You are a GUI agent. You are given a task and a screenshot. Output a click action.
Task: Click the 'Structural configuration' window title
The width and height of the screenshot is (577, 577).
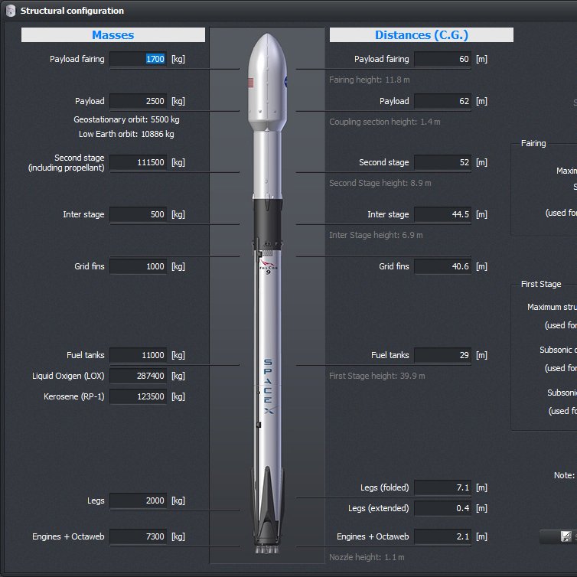(x=72, y=11)
